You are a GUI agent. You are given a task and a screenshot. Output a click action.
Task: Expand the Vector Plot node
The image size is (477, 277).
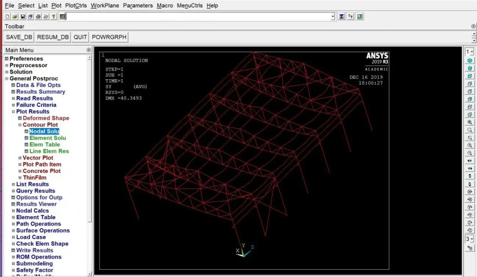(20, 158)
